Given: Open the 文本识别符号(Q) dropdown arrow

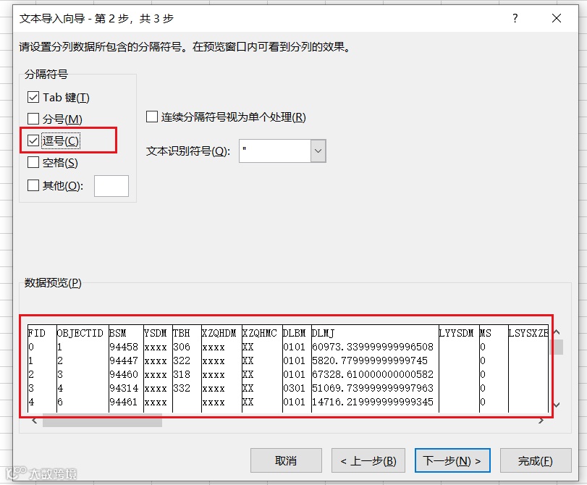Looking at the screenshot, I should (x=318, y=151).
